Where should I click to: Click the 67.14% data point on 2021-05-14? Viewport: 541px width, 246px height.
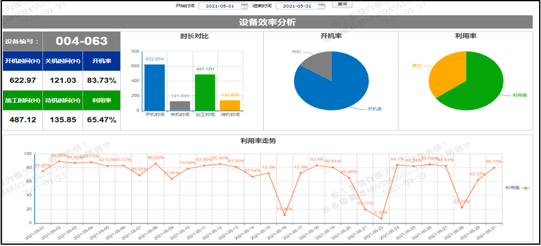click(x=252, y=176)
